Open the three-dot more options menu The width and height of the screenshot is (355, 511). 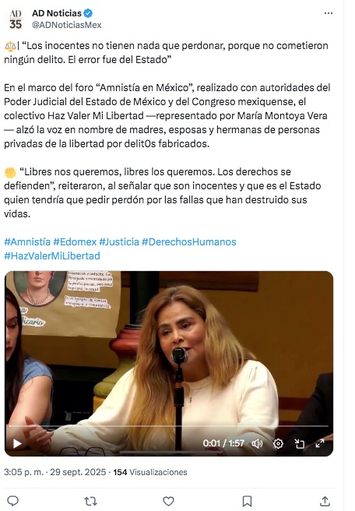click(x=329, y=13)
